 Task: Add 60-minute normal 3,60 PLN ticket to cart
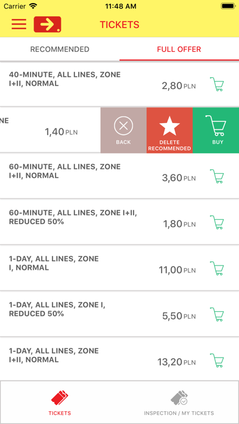(x=217, y=176)
